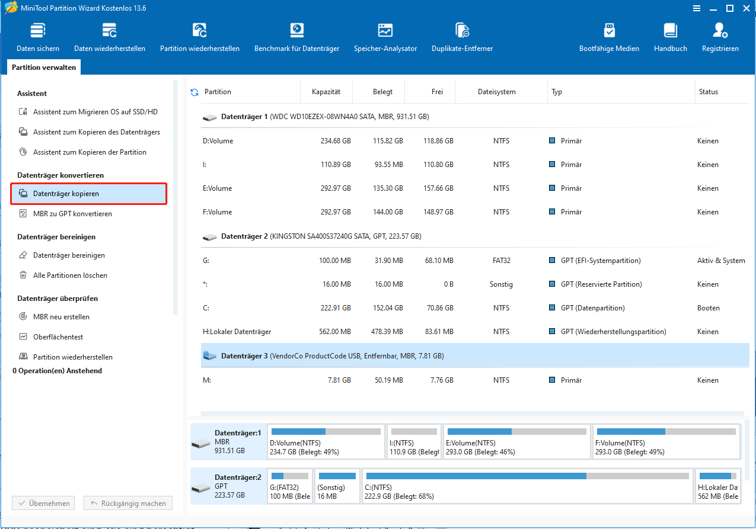This screenshot has height=529, width=756.
Task: Click D:Volume(NTFS) block in disk map
Action: click(326, 441)
